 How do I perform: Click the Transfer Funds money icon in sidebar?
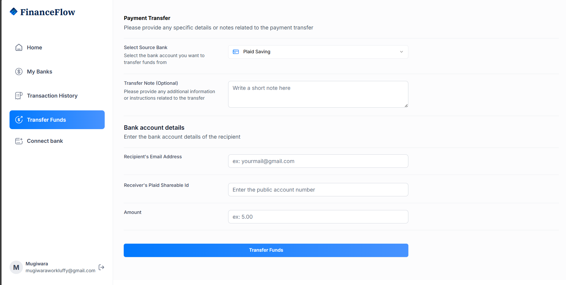pyautogui.click(x=19, y=120)
